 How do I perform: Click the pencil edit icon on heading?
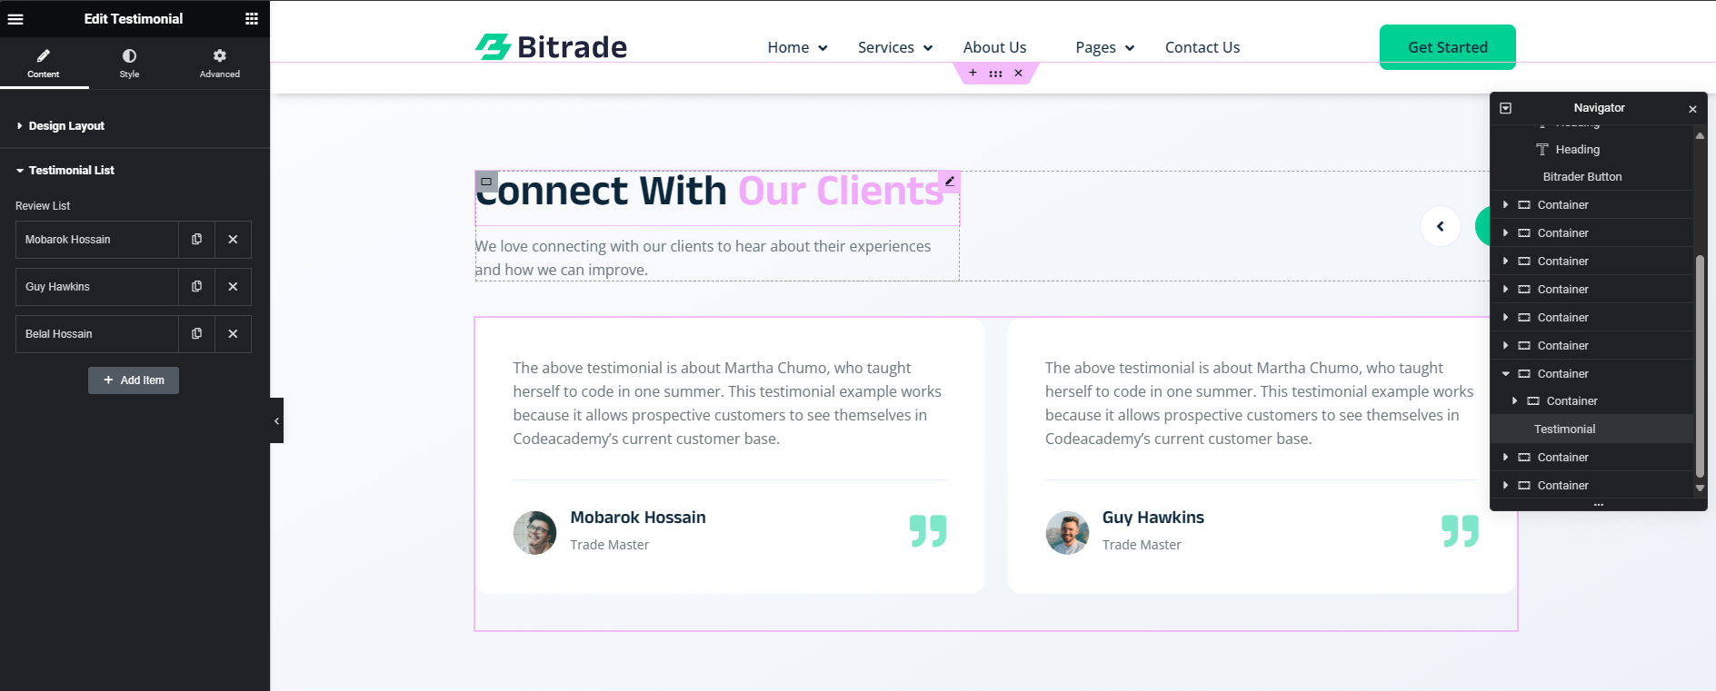point(949,182)
